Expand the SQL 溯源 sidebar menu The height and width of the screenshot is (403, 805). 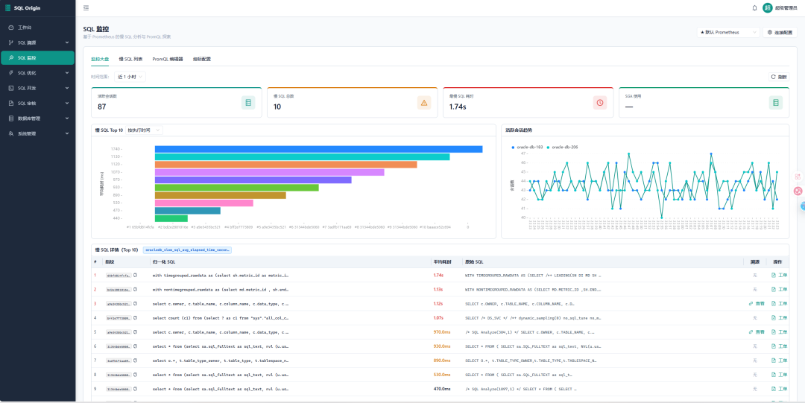[67, 42]
